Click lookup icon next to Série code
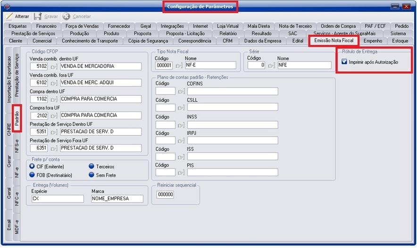The image size is (417, 248). click(271, 65)
